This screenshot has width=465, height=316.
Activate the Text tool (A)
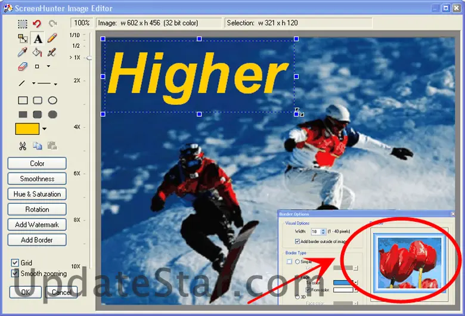coord(38,39)
